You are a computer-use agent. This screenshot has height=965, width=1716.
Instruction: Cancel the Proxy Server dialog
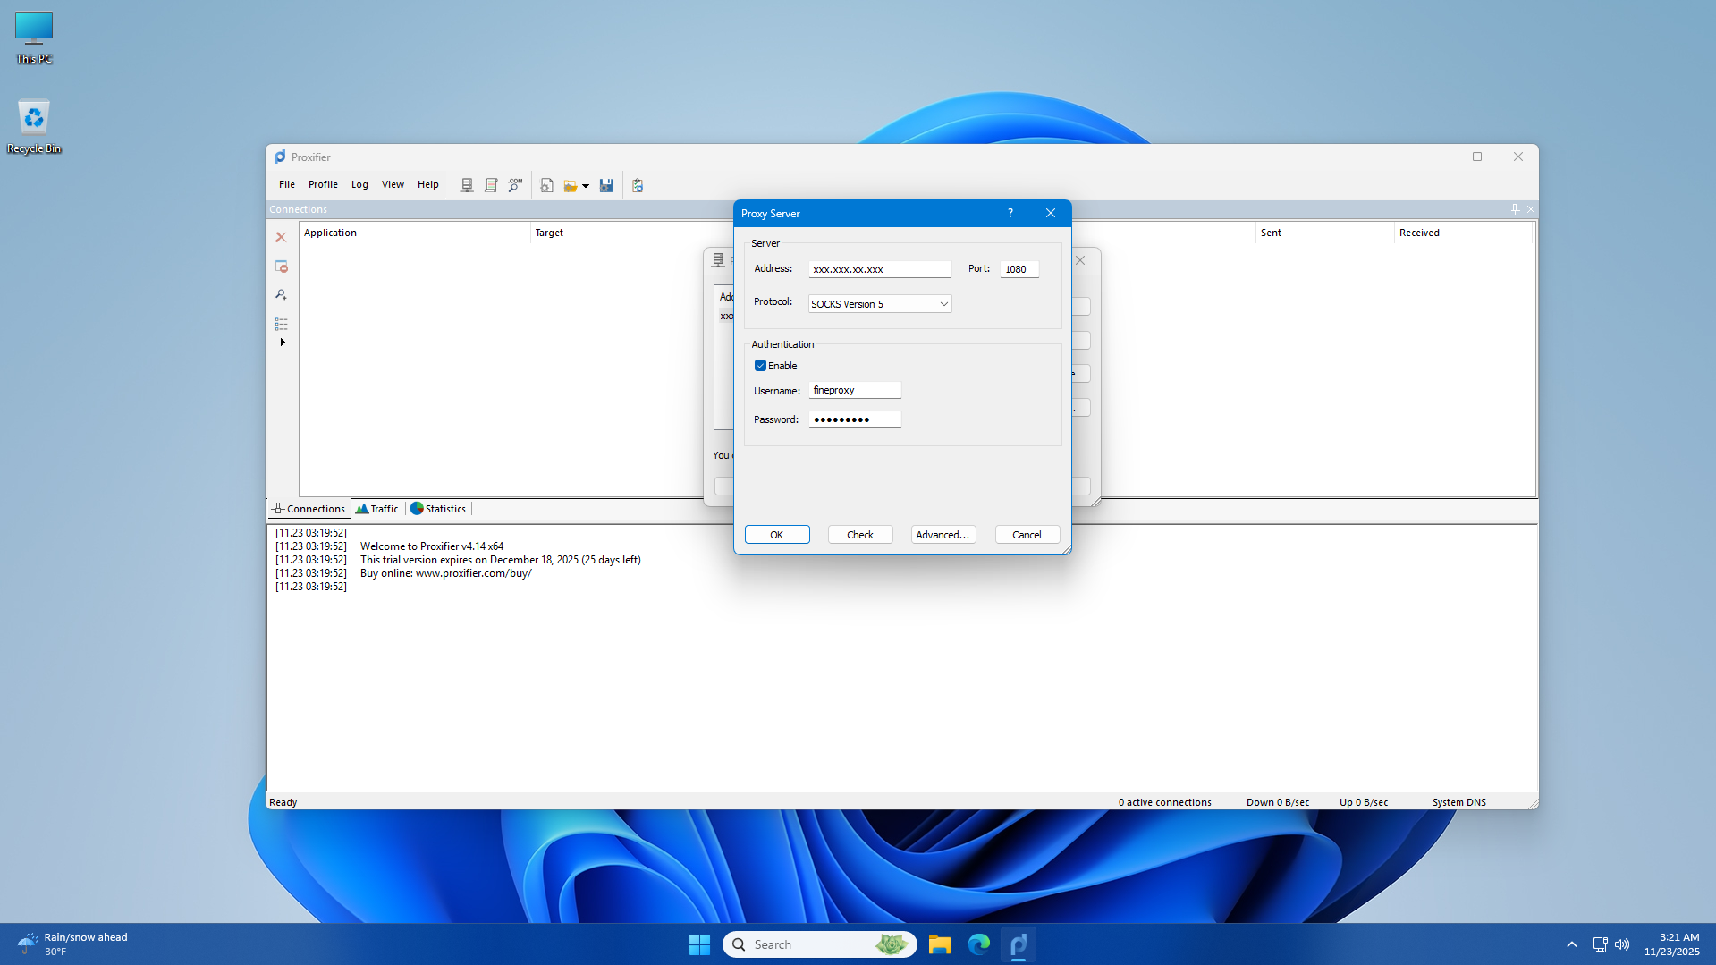[x=1027, y=535]
